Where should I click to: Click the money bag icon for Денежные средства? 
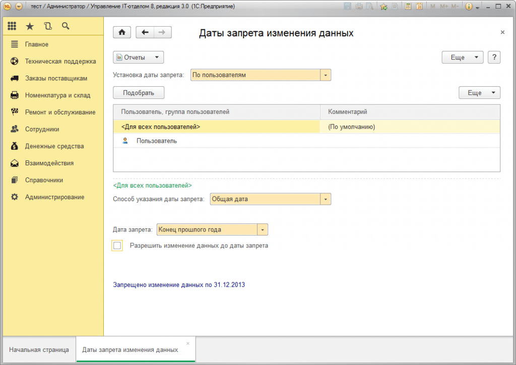pos(15,146)
